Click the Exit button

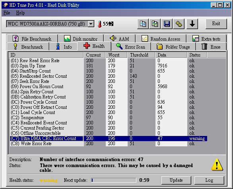[216, 24]
